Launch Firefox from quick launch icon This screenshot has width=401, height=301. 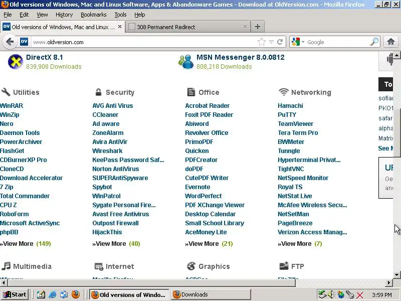(x=76, y=294)
